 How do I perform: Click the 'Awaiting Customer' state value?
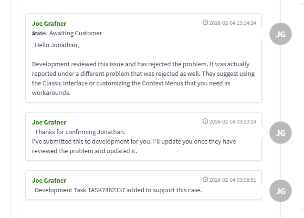pos(75,33)
